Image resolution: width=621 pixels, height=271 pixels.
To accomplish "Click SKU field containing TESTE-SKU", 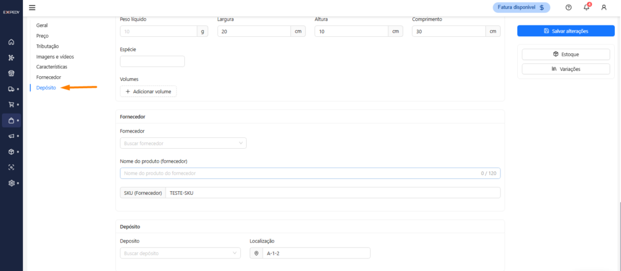I will click(333, 193).
